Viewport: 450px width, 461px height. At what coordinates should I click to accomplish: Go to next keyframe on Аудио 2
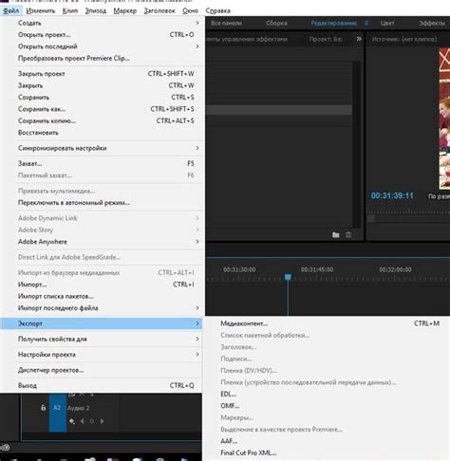102,421
